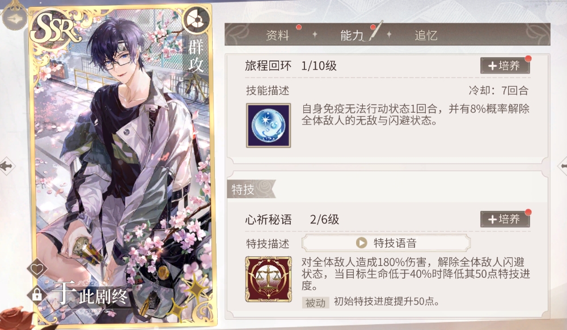This screenshot has height=330, width=567.
Task: Click 培养 button for 旅程回环 skill
Action: pyautogui.click(x=505, y=66)
